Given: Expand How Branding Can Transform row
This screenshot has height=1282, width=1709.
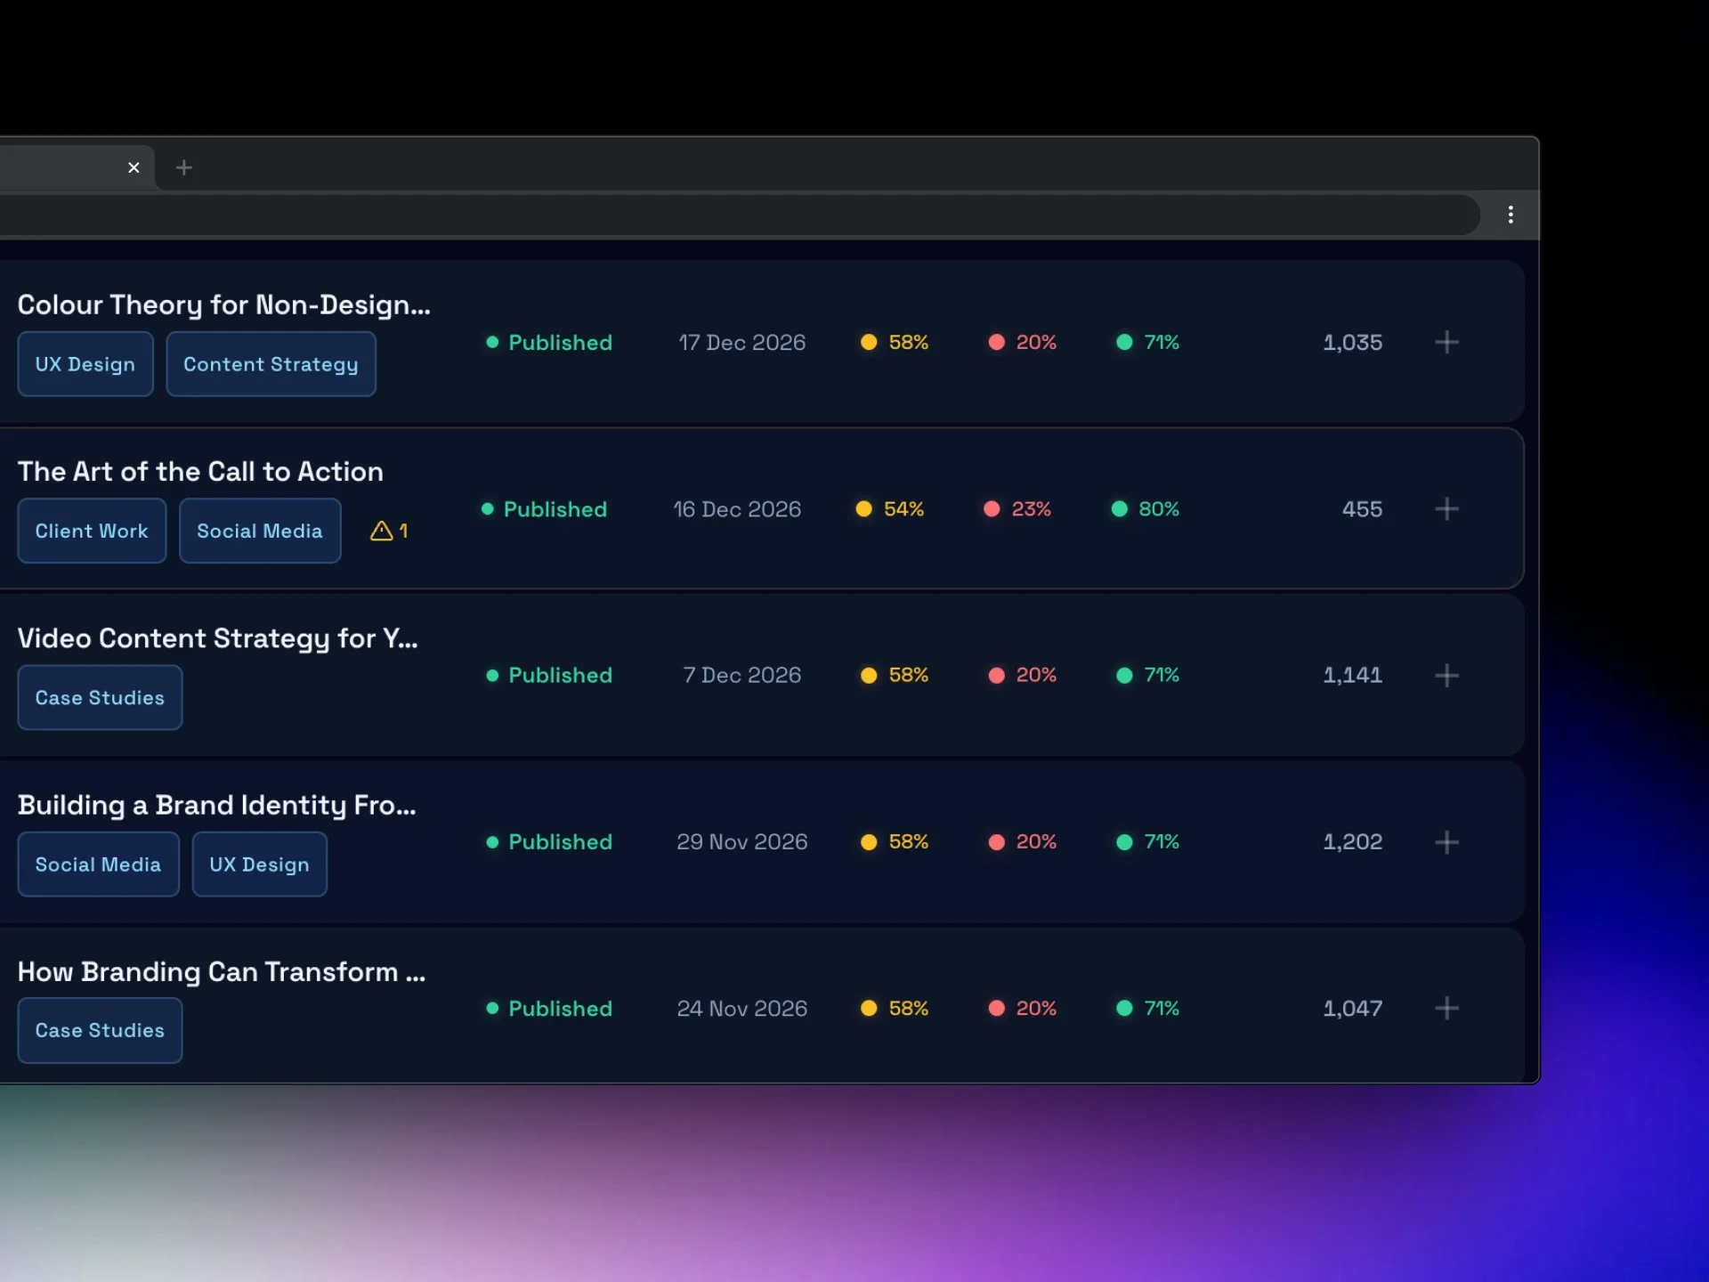Looking at the screenshot, I should point(1446,1008).
